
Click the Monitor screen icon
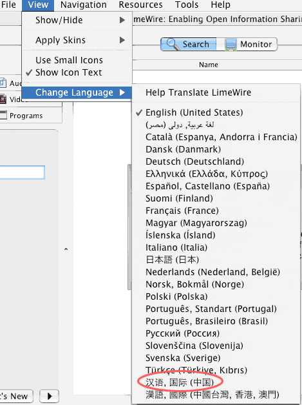click(231, 45)
